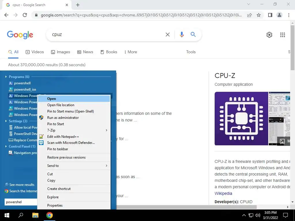Open the Google apps grid
This screenshot has height=221, width=295.
tap(283, 35)
